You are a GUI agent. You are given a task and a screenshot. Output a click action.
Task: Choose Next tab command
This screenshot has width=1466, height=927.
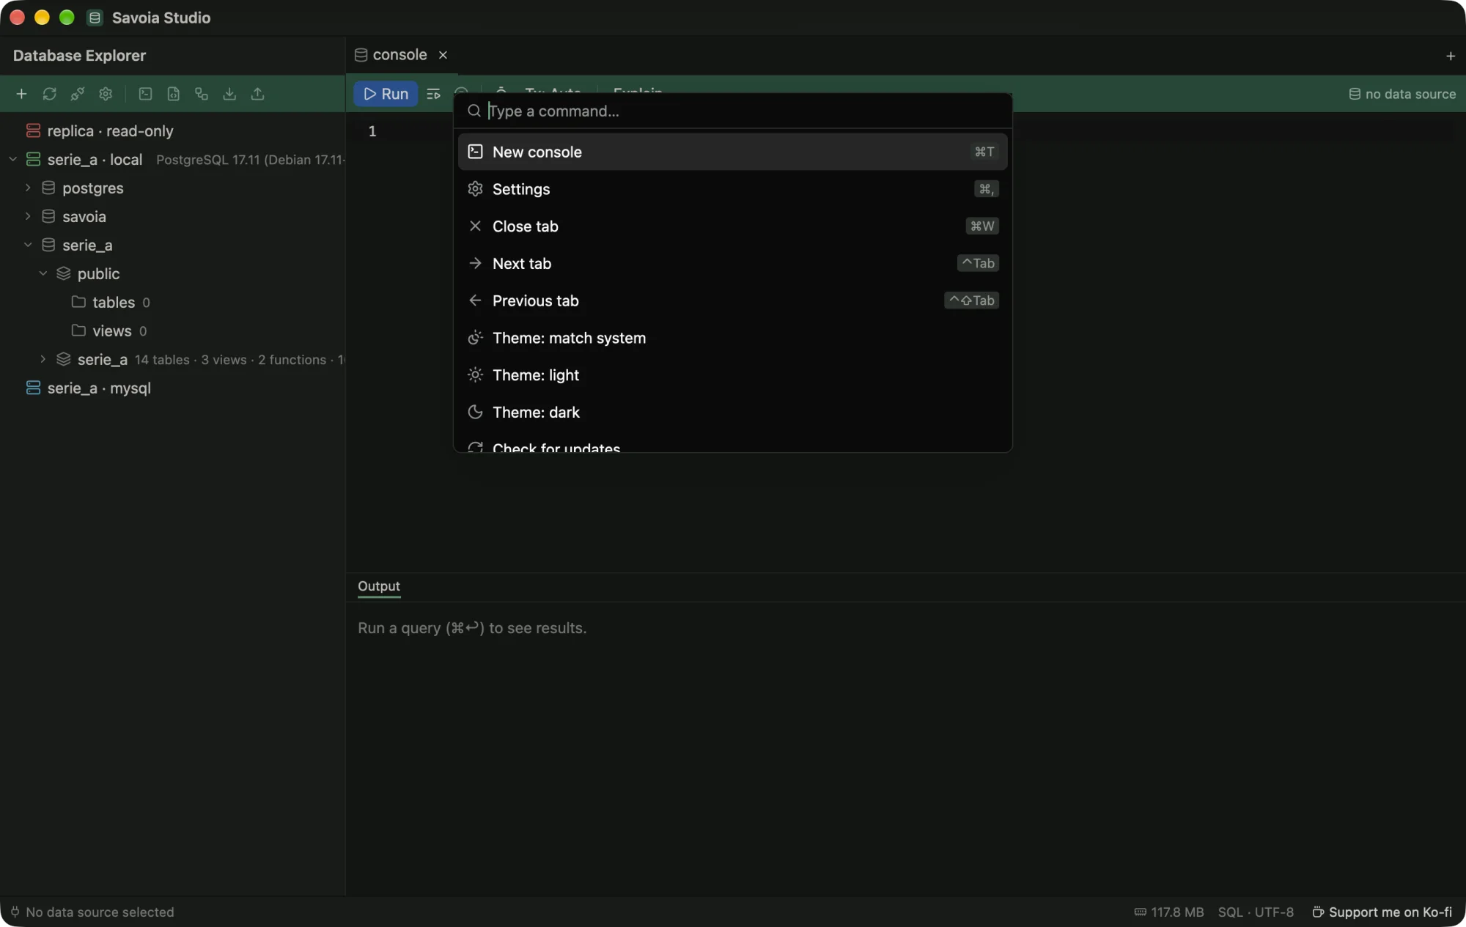tap(732, 264)
